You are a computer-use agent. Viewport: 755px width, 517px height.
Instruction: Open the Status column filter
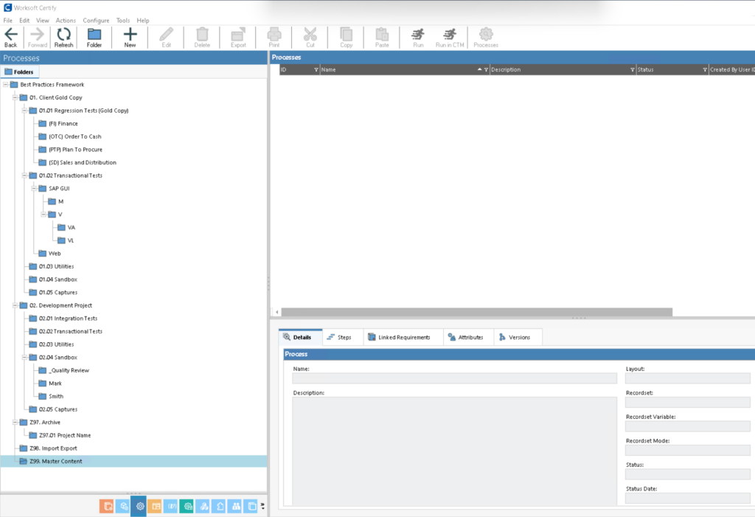pos(705,70)
